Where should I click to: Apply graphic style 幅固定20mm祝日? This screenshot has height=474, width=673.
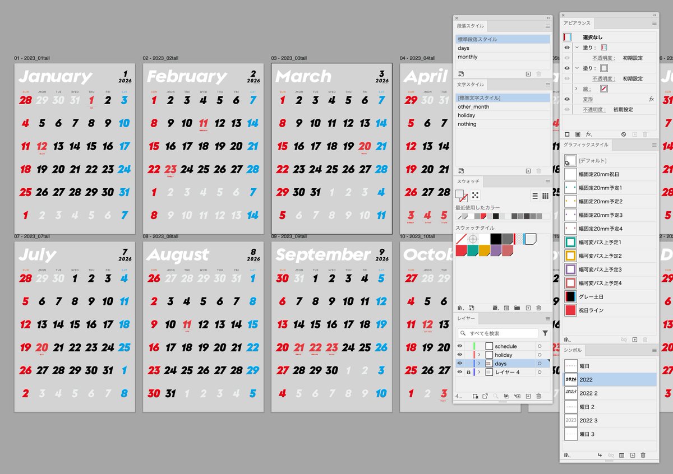click(x=611, y=174)
